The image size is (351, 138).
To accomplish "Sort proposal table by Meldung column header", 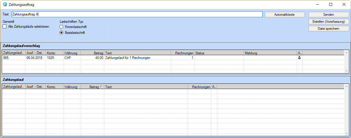I will (x=270, y=53).
